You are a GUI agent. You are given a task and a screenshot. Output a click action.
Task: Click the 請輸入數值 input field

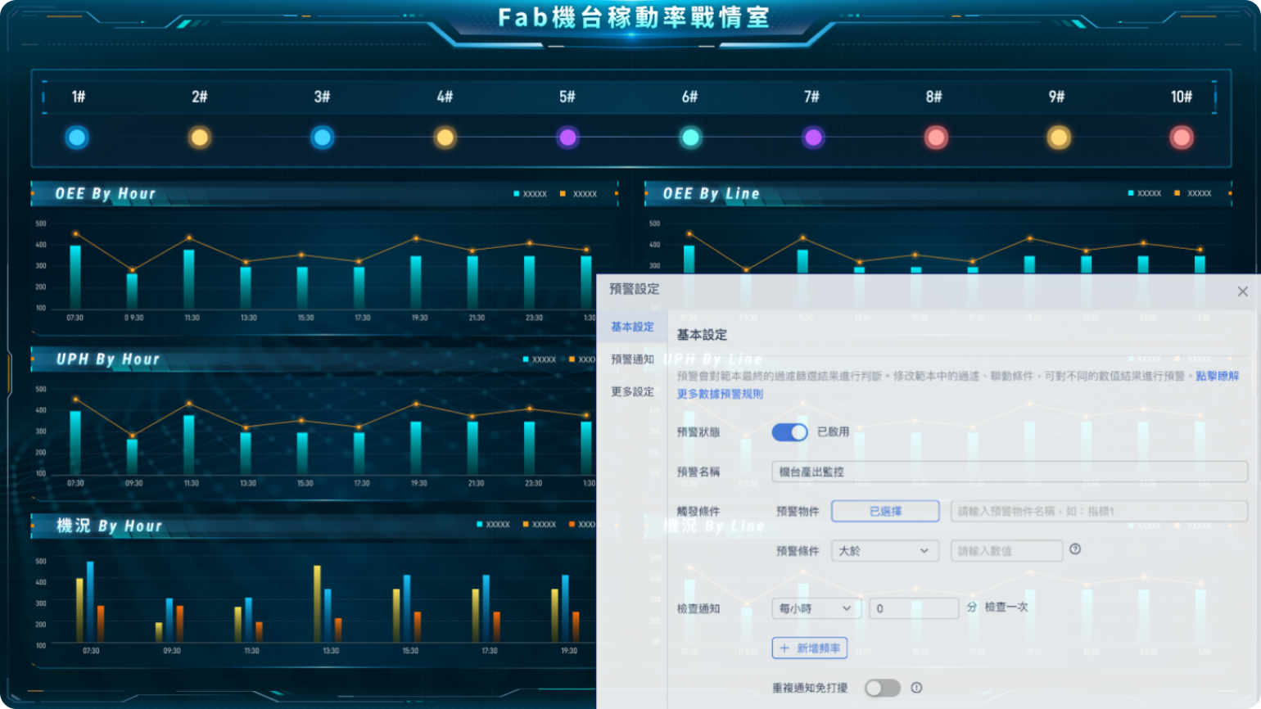pyautogui.click(x=1006, y=551)
